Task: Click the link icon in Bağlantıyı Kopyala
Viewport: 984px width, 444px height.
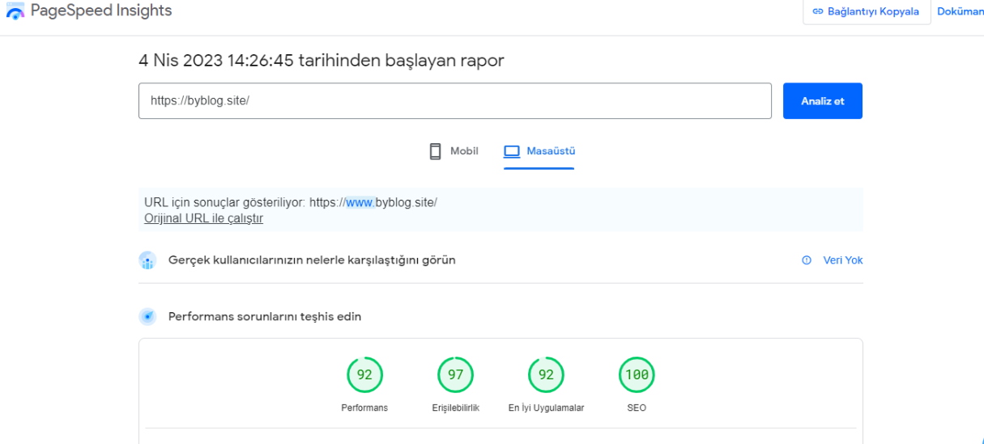Action: point(818,11)
